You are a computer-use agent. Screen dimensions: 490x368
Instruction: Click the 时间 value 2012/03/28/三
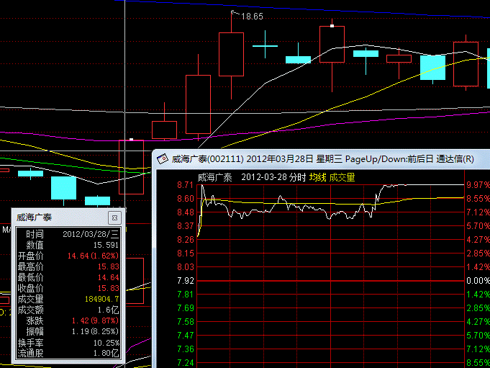91,234
